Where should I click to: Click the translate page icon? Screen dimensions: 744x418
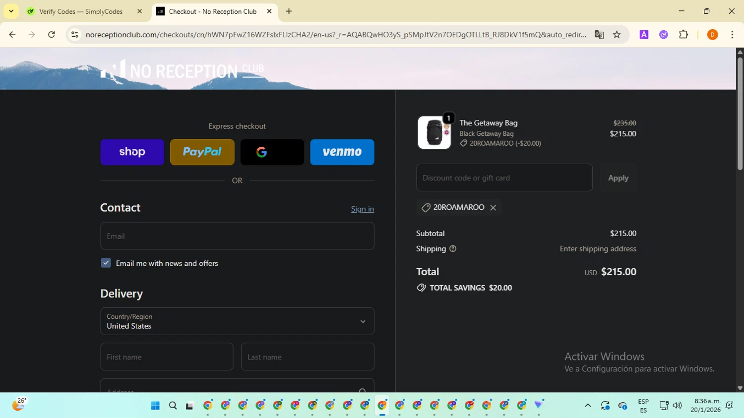pyautogui.click(x=599, y=35)
